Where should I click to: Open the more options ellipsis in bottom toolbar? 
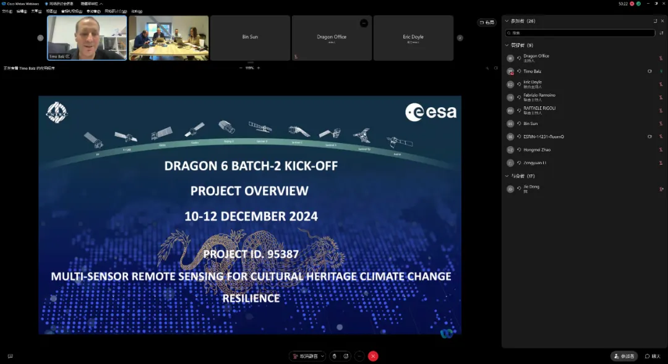point(359,356)
